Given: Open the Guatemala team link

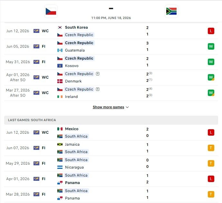Looking at the screenshot, I should pos(75,50).
